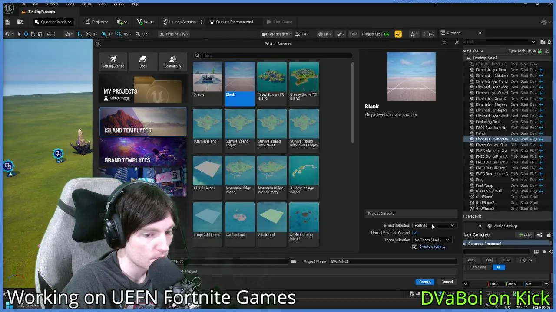
Task: Click the Outliner settings gear icon
Action: coord(549,42)
